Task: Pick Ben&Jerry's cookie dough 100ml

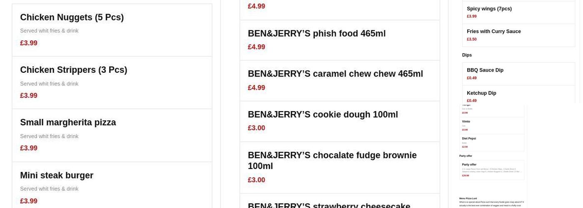Action: pyautogui.click(x=323, y=115)
